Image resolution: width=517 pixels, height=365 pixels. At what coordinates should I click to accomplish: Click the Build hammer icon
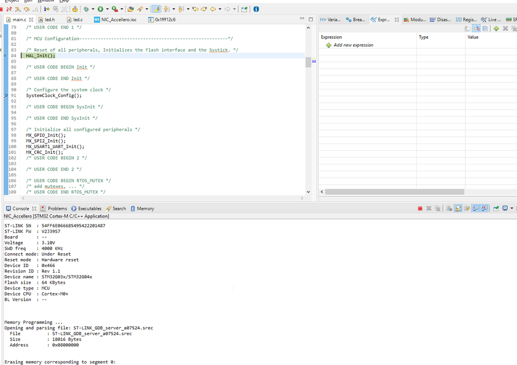pos(75,9)
